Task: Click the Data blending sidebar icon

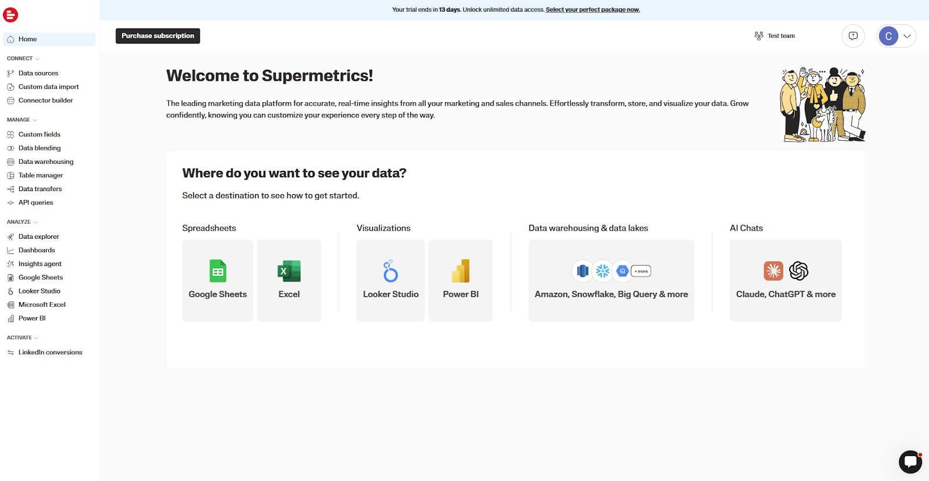Action: coord(10,148)
